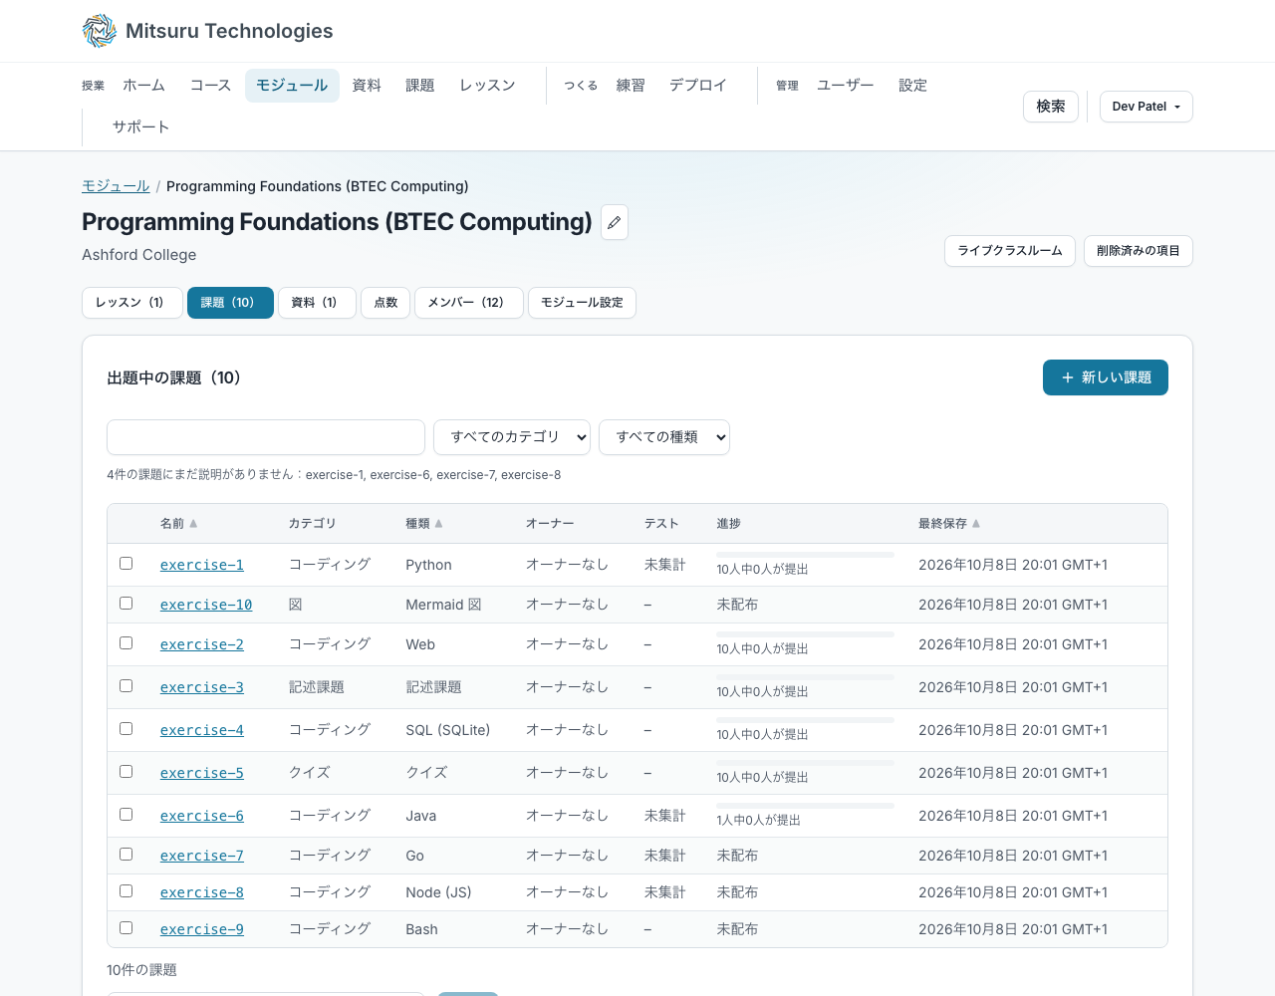Sort by 最終保存 column arrow

pyautogui.click(x=976, y=524)
